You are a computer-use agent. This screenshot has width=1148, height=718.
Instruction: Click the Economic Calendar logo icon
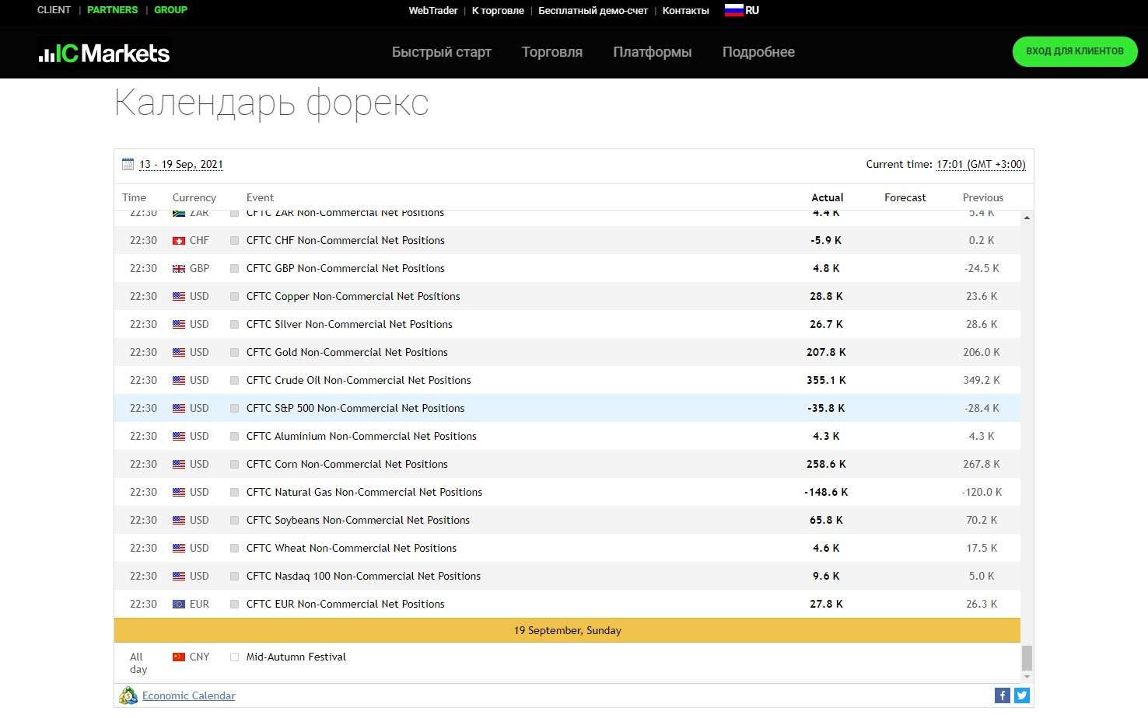click(x=128, y=695)
